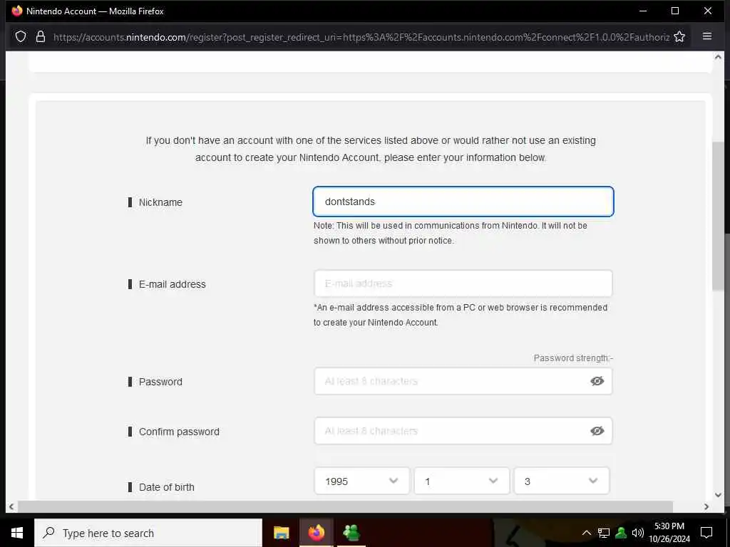This screenshot has height=547, width=730.
Task: Open the Firefox hamburger menu
Action: click(x=706, y=36)
